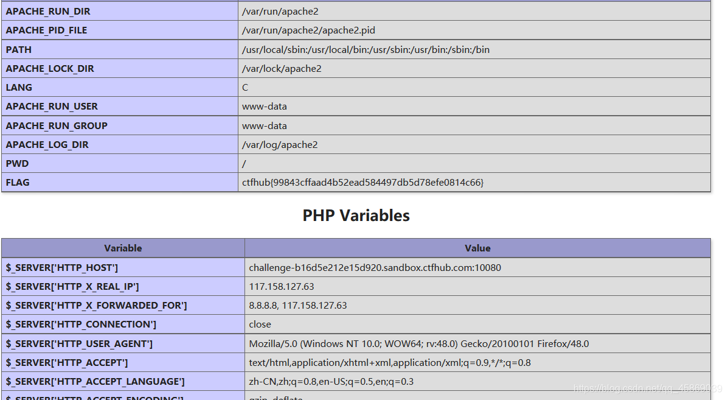728x400 pixels.
Task: Select the /var/log/apache2 value cell
Action: coord(474,144)
